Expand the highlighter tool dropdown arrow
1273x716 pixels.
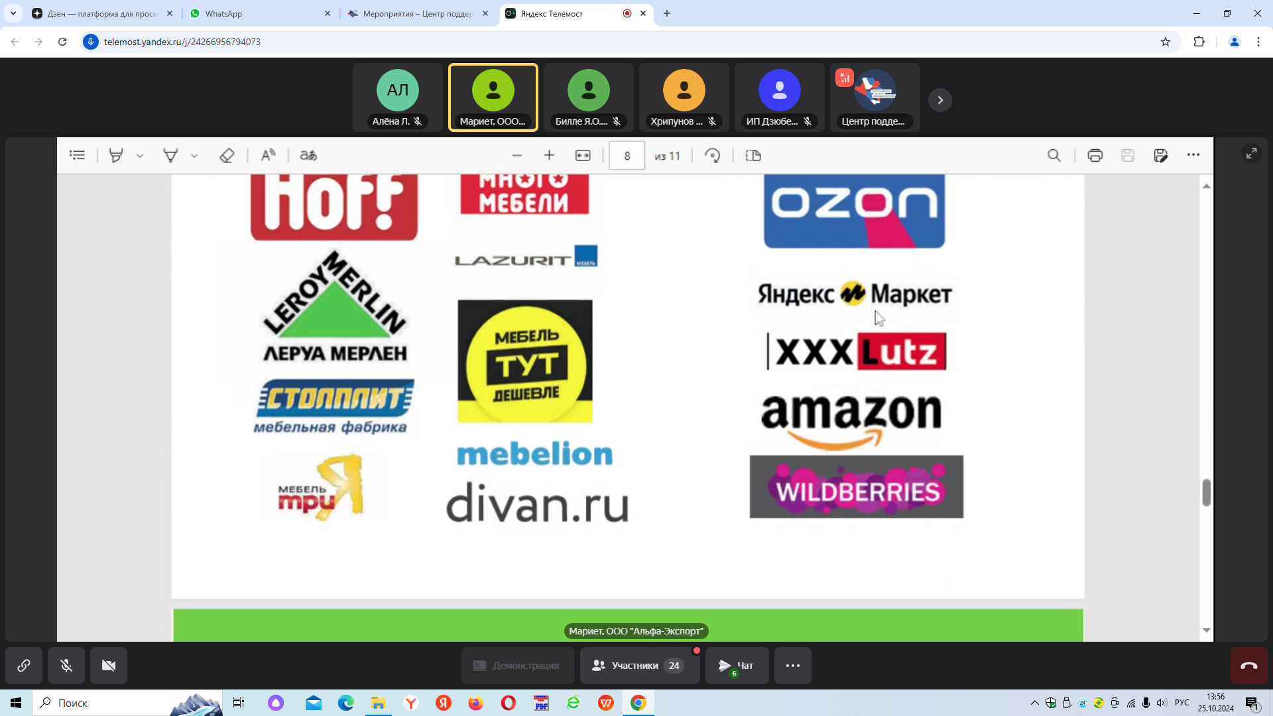click(140, 156)
